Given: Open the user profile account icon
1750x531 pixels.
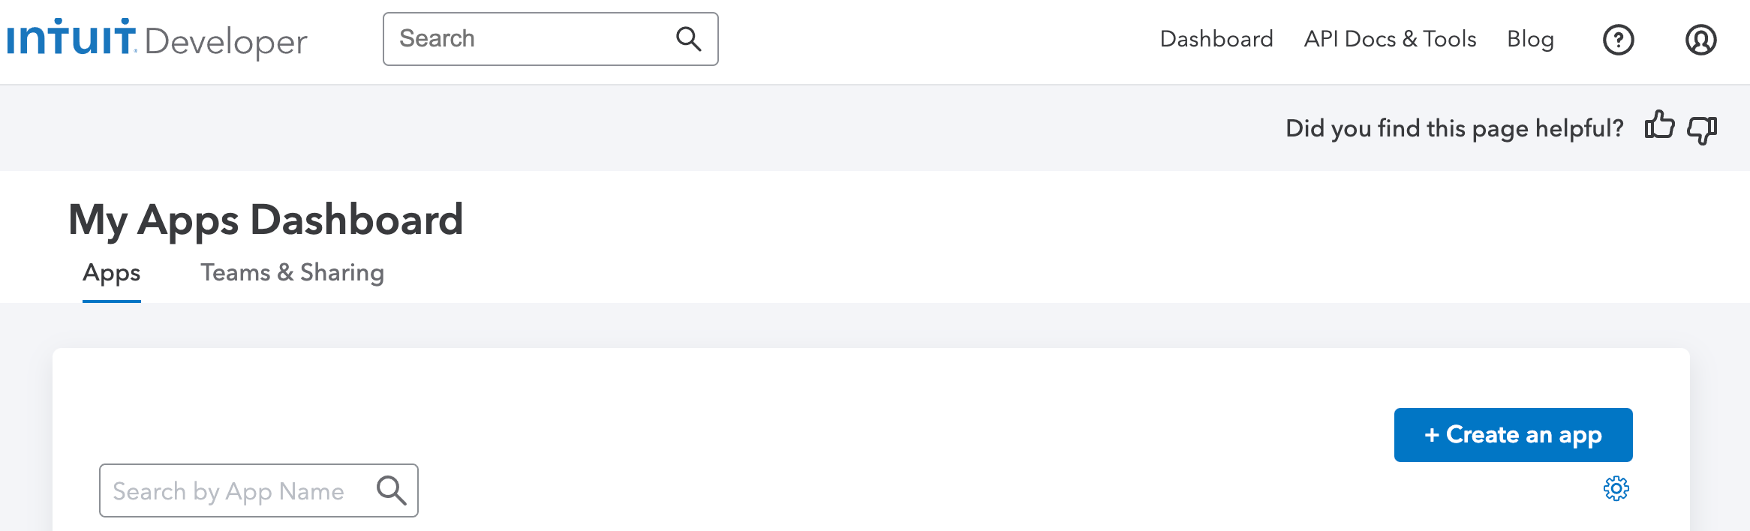Looking at the screenshot, I should 1701,40.
